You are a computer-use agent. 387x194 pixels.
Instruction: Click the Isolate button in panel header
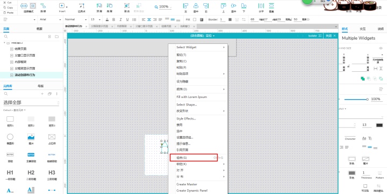(x=314, y=36)
